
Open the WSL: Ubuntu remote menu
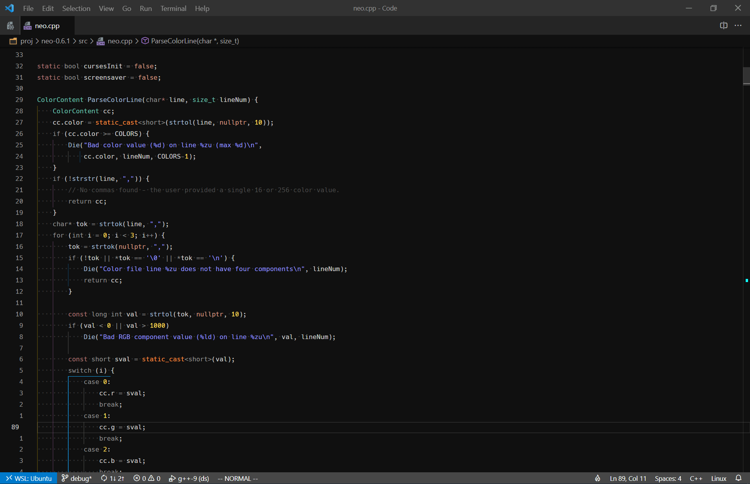(29, 478)
